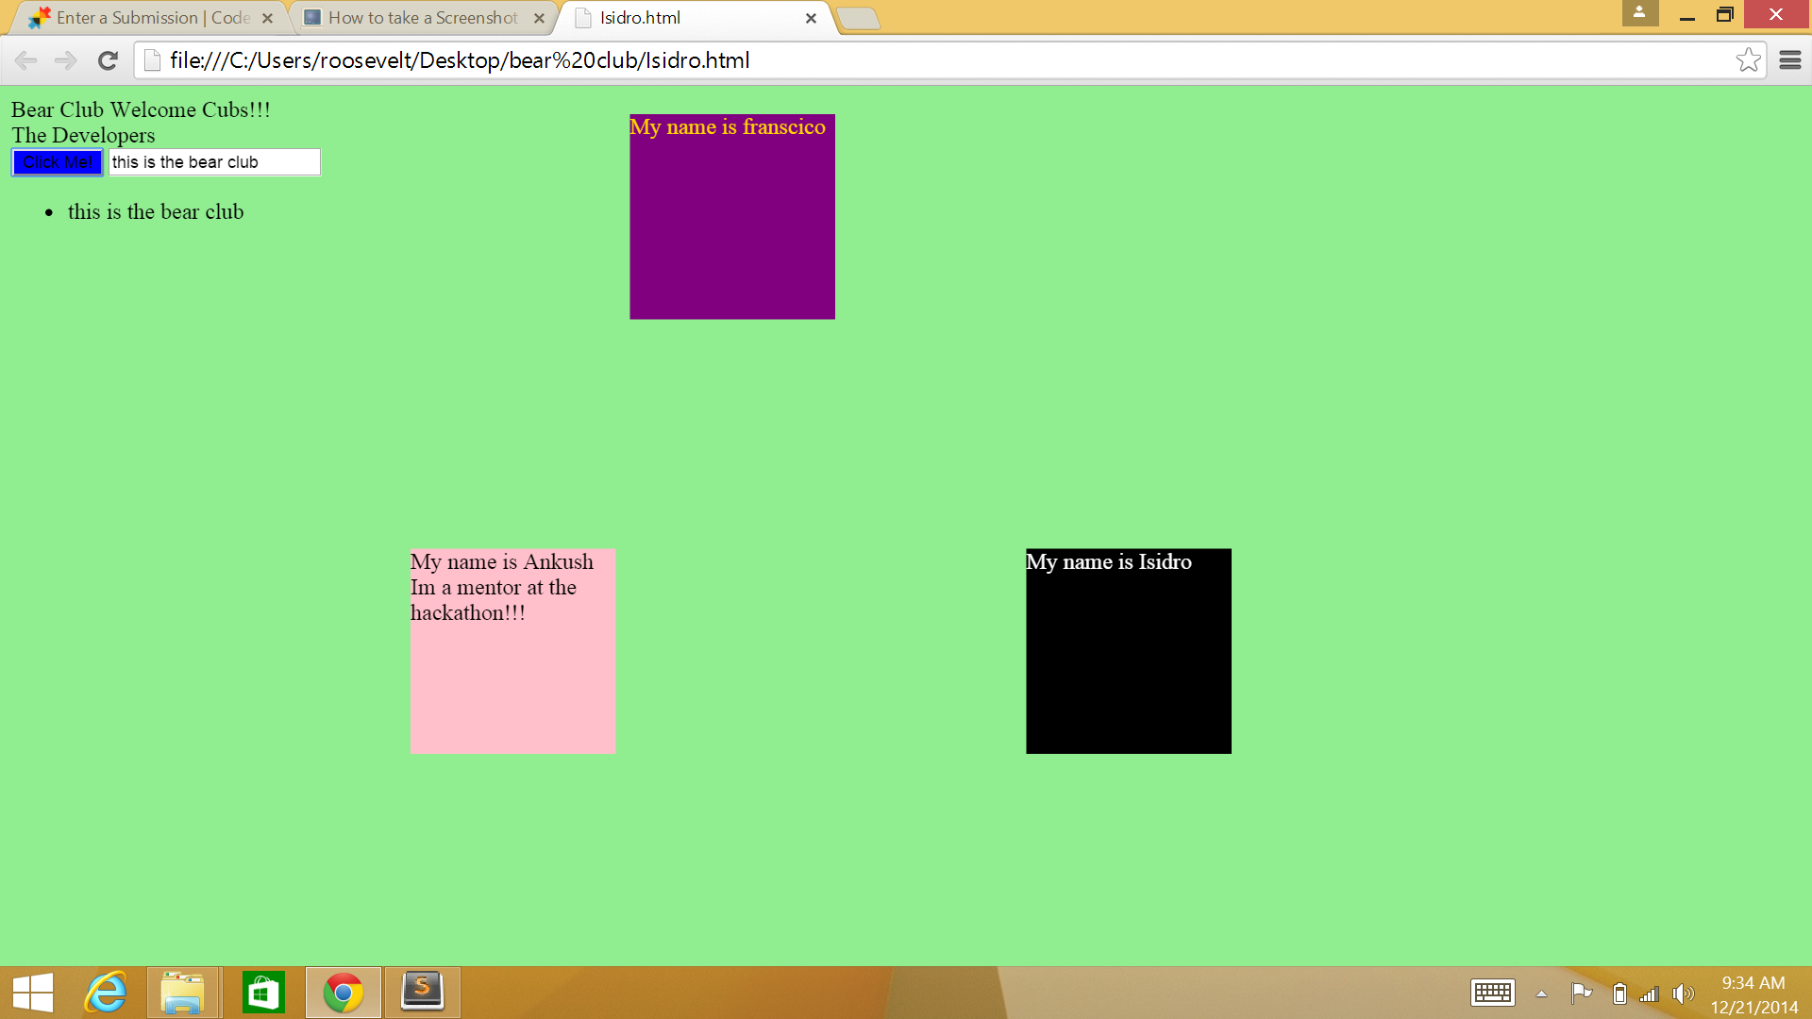The height and width of the screenshot is (1019, 1812).
Task: Show hidden system tray icons arrow
Action: pos(1541,994)
